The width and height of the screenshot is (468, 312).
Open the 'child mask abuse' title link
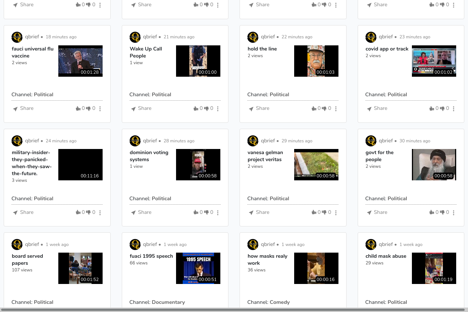386,256
